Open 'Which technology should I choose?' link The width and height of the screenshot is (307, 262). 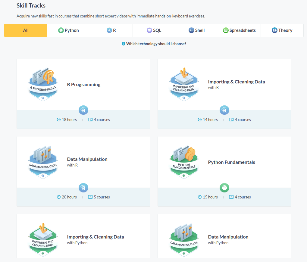click(156, 44)
